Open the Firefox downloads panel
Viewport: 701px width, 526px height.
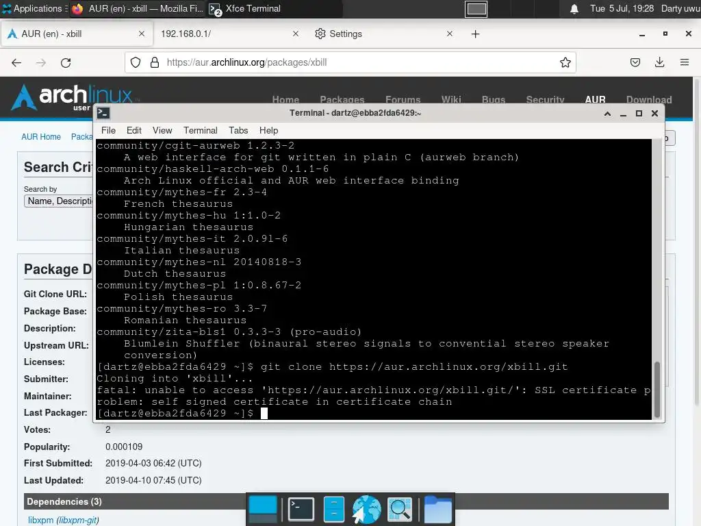(x=659, y=62)
